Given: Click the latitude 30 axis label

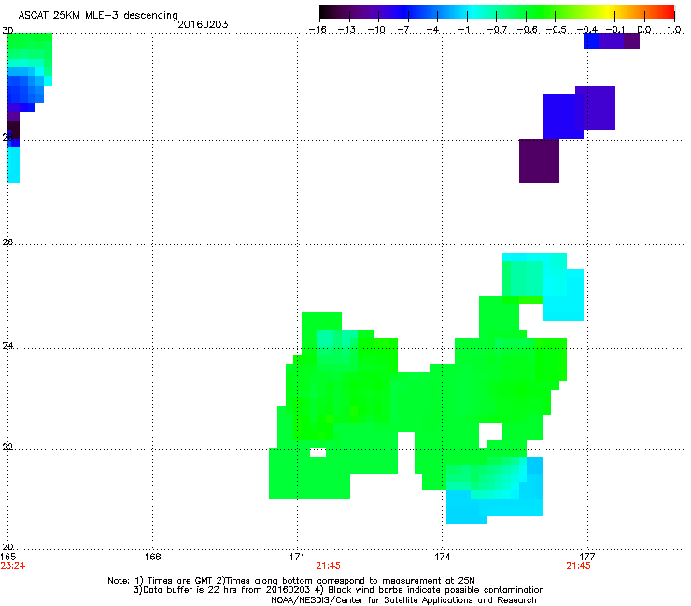Looking at the screenshot, I should [7, 31].
